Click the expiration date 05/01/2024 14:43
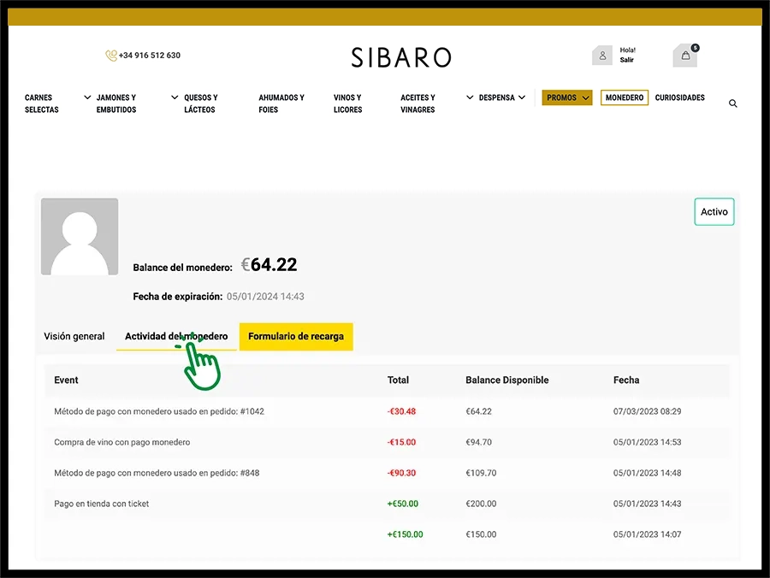The width and height of the screenshot is (770, 578). 265,297
